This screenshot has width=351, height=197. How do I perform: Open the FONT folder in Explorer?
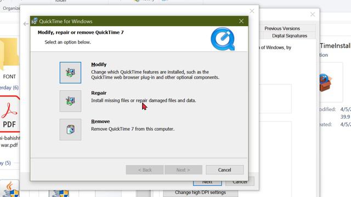coord(9,59)
